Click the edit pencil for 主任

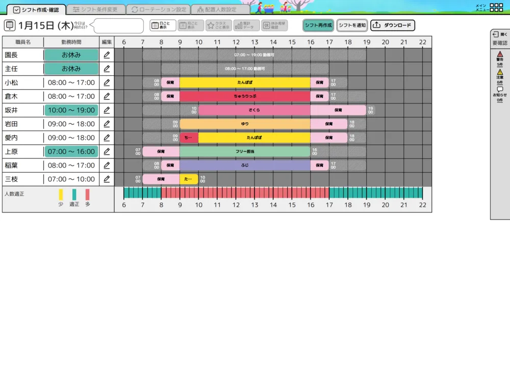(107, 69)
